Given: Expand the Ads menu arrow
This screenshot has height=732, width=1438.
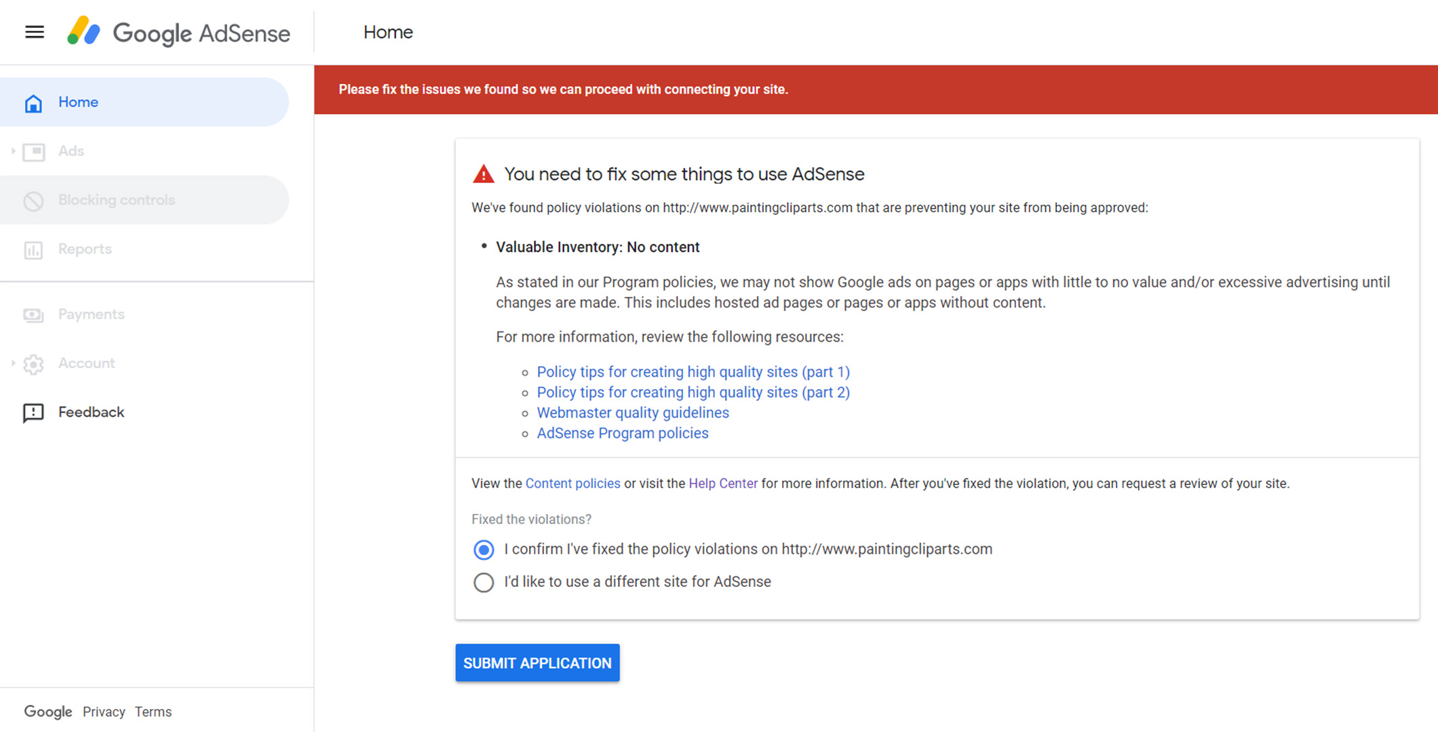Looking at the screenshot, I should click(13, 151).
